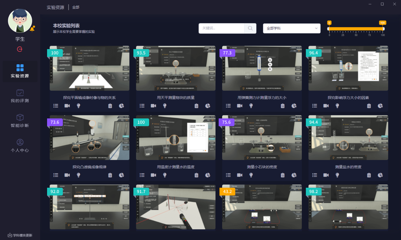Click the notification bell on avatar
The image size is (401, 240).
[x=32, y=29]
